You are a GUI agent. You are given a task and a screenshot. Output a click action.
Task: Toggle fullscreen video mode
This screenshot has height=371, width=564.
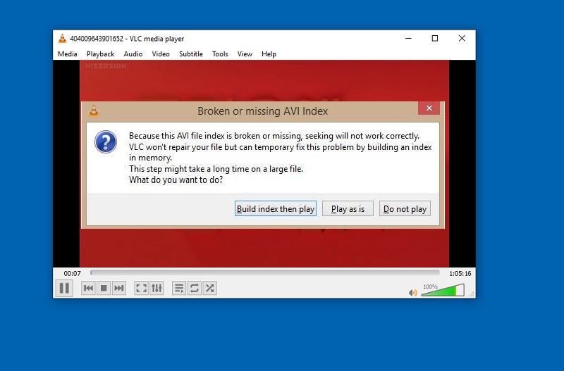pos(141,288)
